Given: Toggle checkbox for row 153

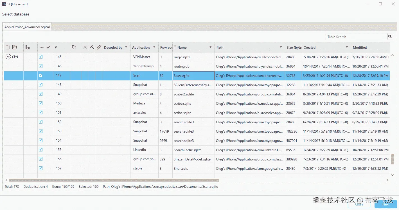Looking at the screenshot, I should [40, 131].
